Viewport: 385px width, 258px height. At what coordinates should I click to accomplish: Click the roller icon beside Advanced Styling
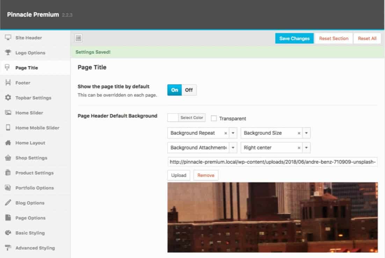click(x=8, y=248)
